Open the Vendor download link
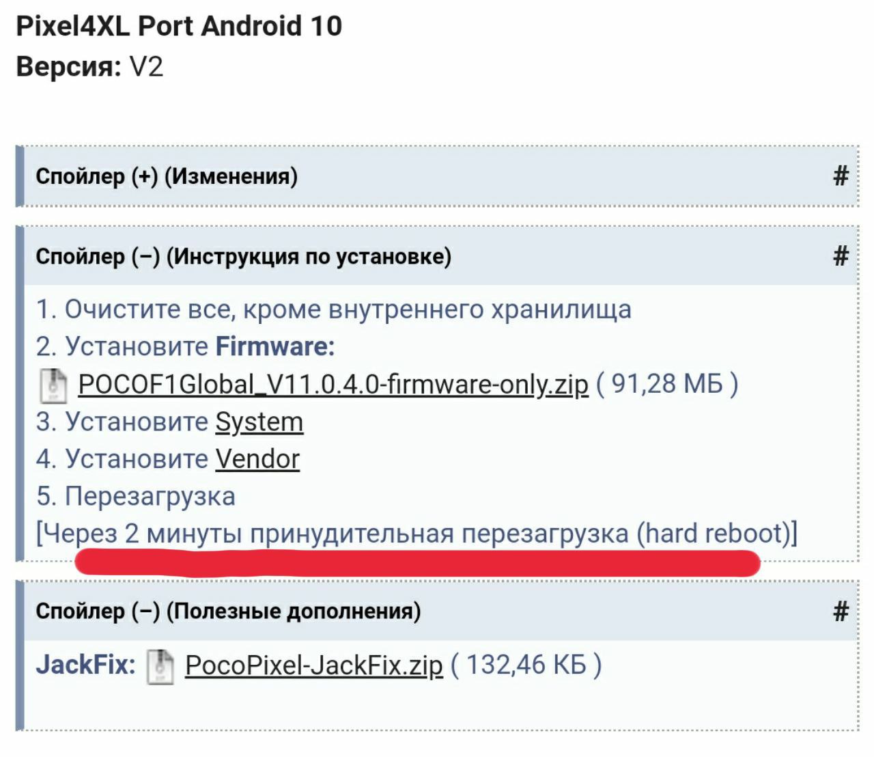Image resolution: width=874 pixels, height=757 pixels. [x=257, y=459]
